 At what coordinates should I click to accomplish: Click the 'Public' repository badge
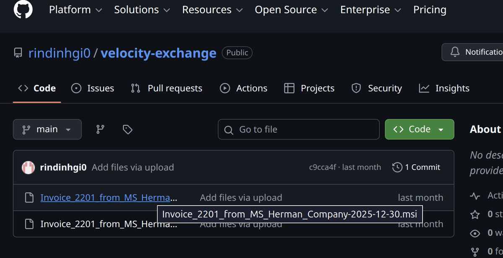pyautogui.click(x=237, y=53)
